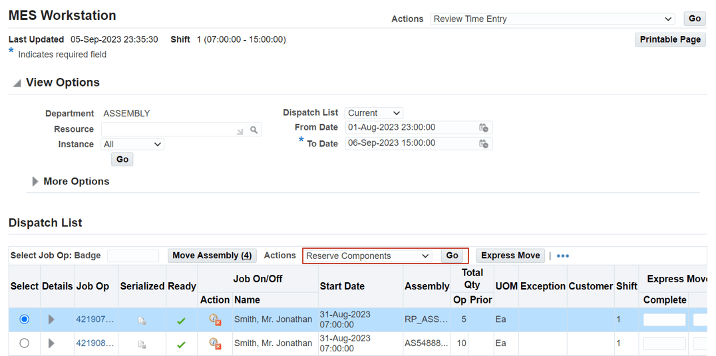Viewport: 716px width, 356px height.
Task: Click the Job Op column header
Action: [x=92, y=286]
